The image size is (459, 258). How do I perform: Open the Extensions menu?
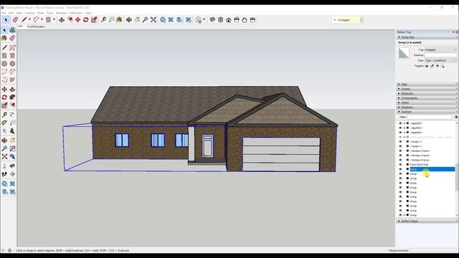[x=75, y=13]
